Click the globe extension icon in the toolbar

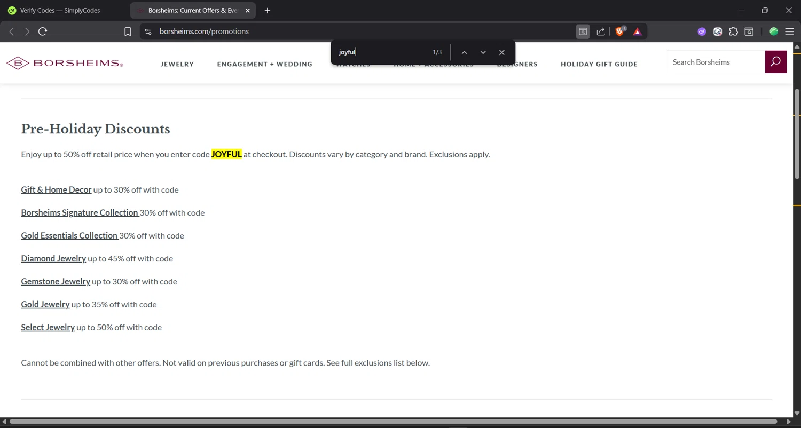pyautogui.click(x=718, y=31)
